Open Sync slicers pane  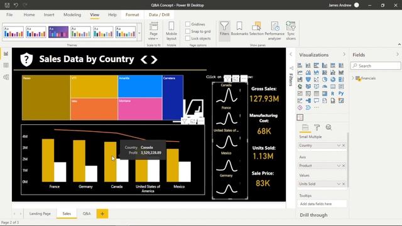click(291, 31)
